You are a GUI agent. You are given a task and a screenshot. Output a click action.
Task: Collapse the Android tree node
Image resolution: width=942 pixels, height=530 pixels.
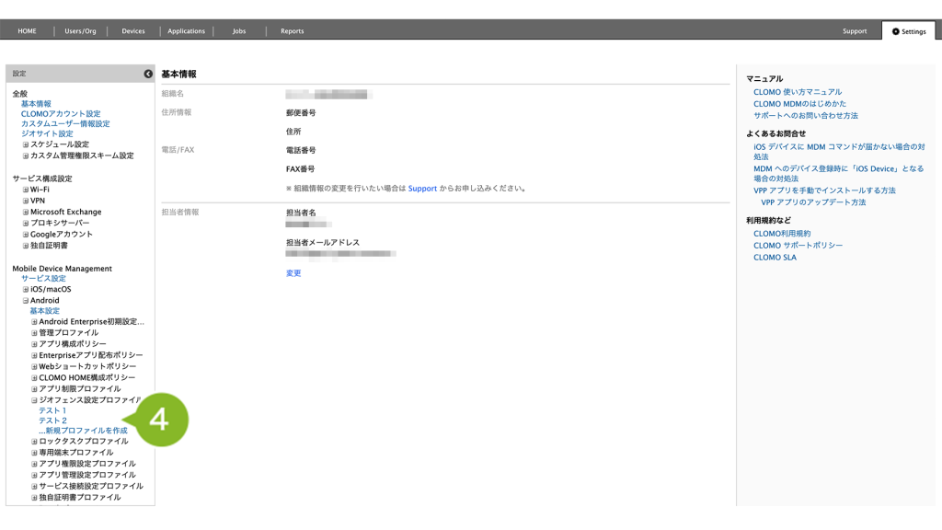(x=26, y=301)
